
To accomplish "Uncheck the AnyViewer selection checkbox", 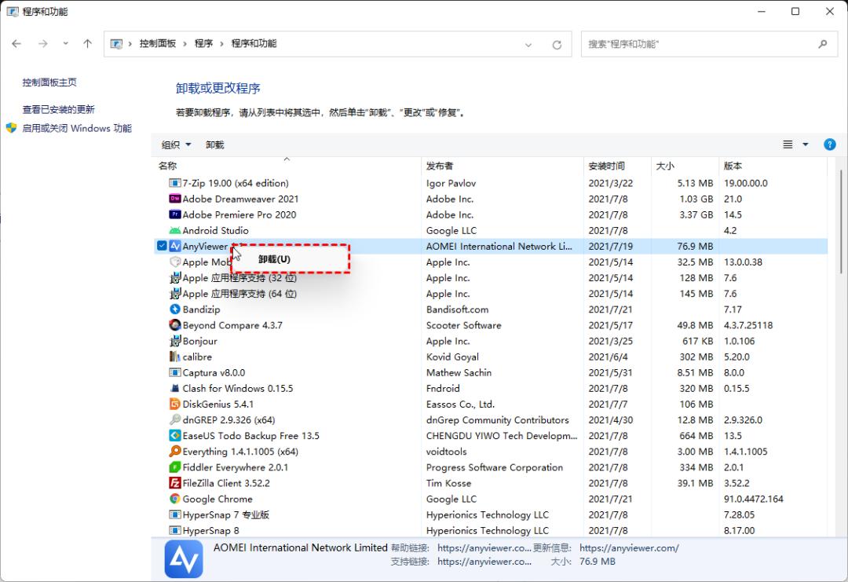I will pos(162,245).
